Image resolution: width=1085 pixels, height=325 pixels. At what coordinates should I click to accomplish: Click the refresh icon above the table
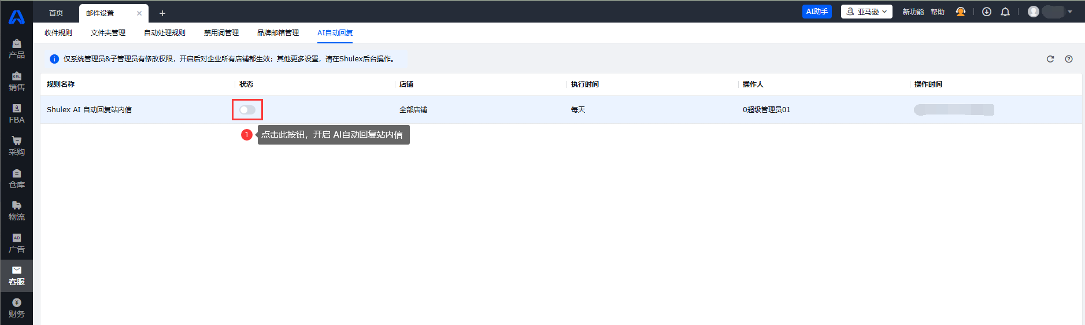click(x=1050, y=59)
